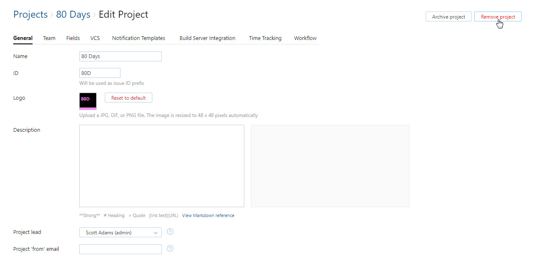Screen dimensions: 535x264
Task: Open View Markdown reference link
Action: pos(208,215)
